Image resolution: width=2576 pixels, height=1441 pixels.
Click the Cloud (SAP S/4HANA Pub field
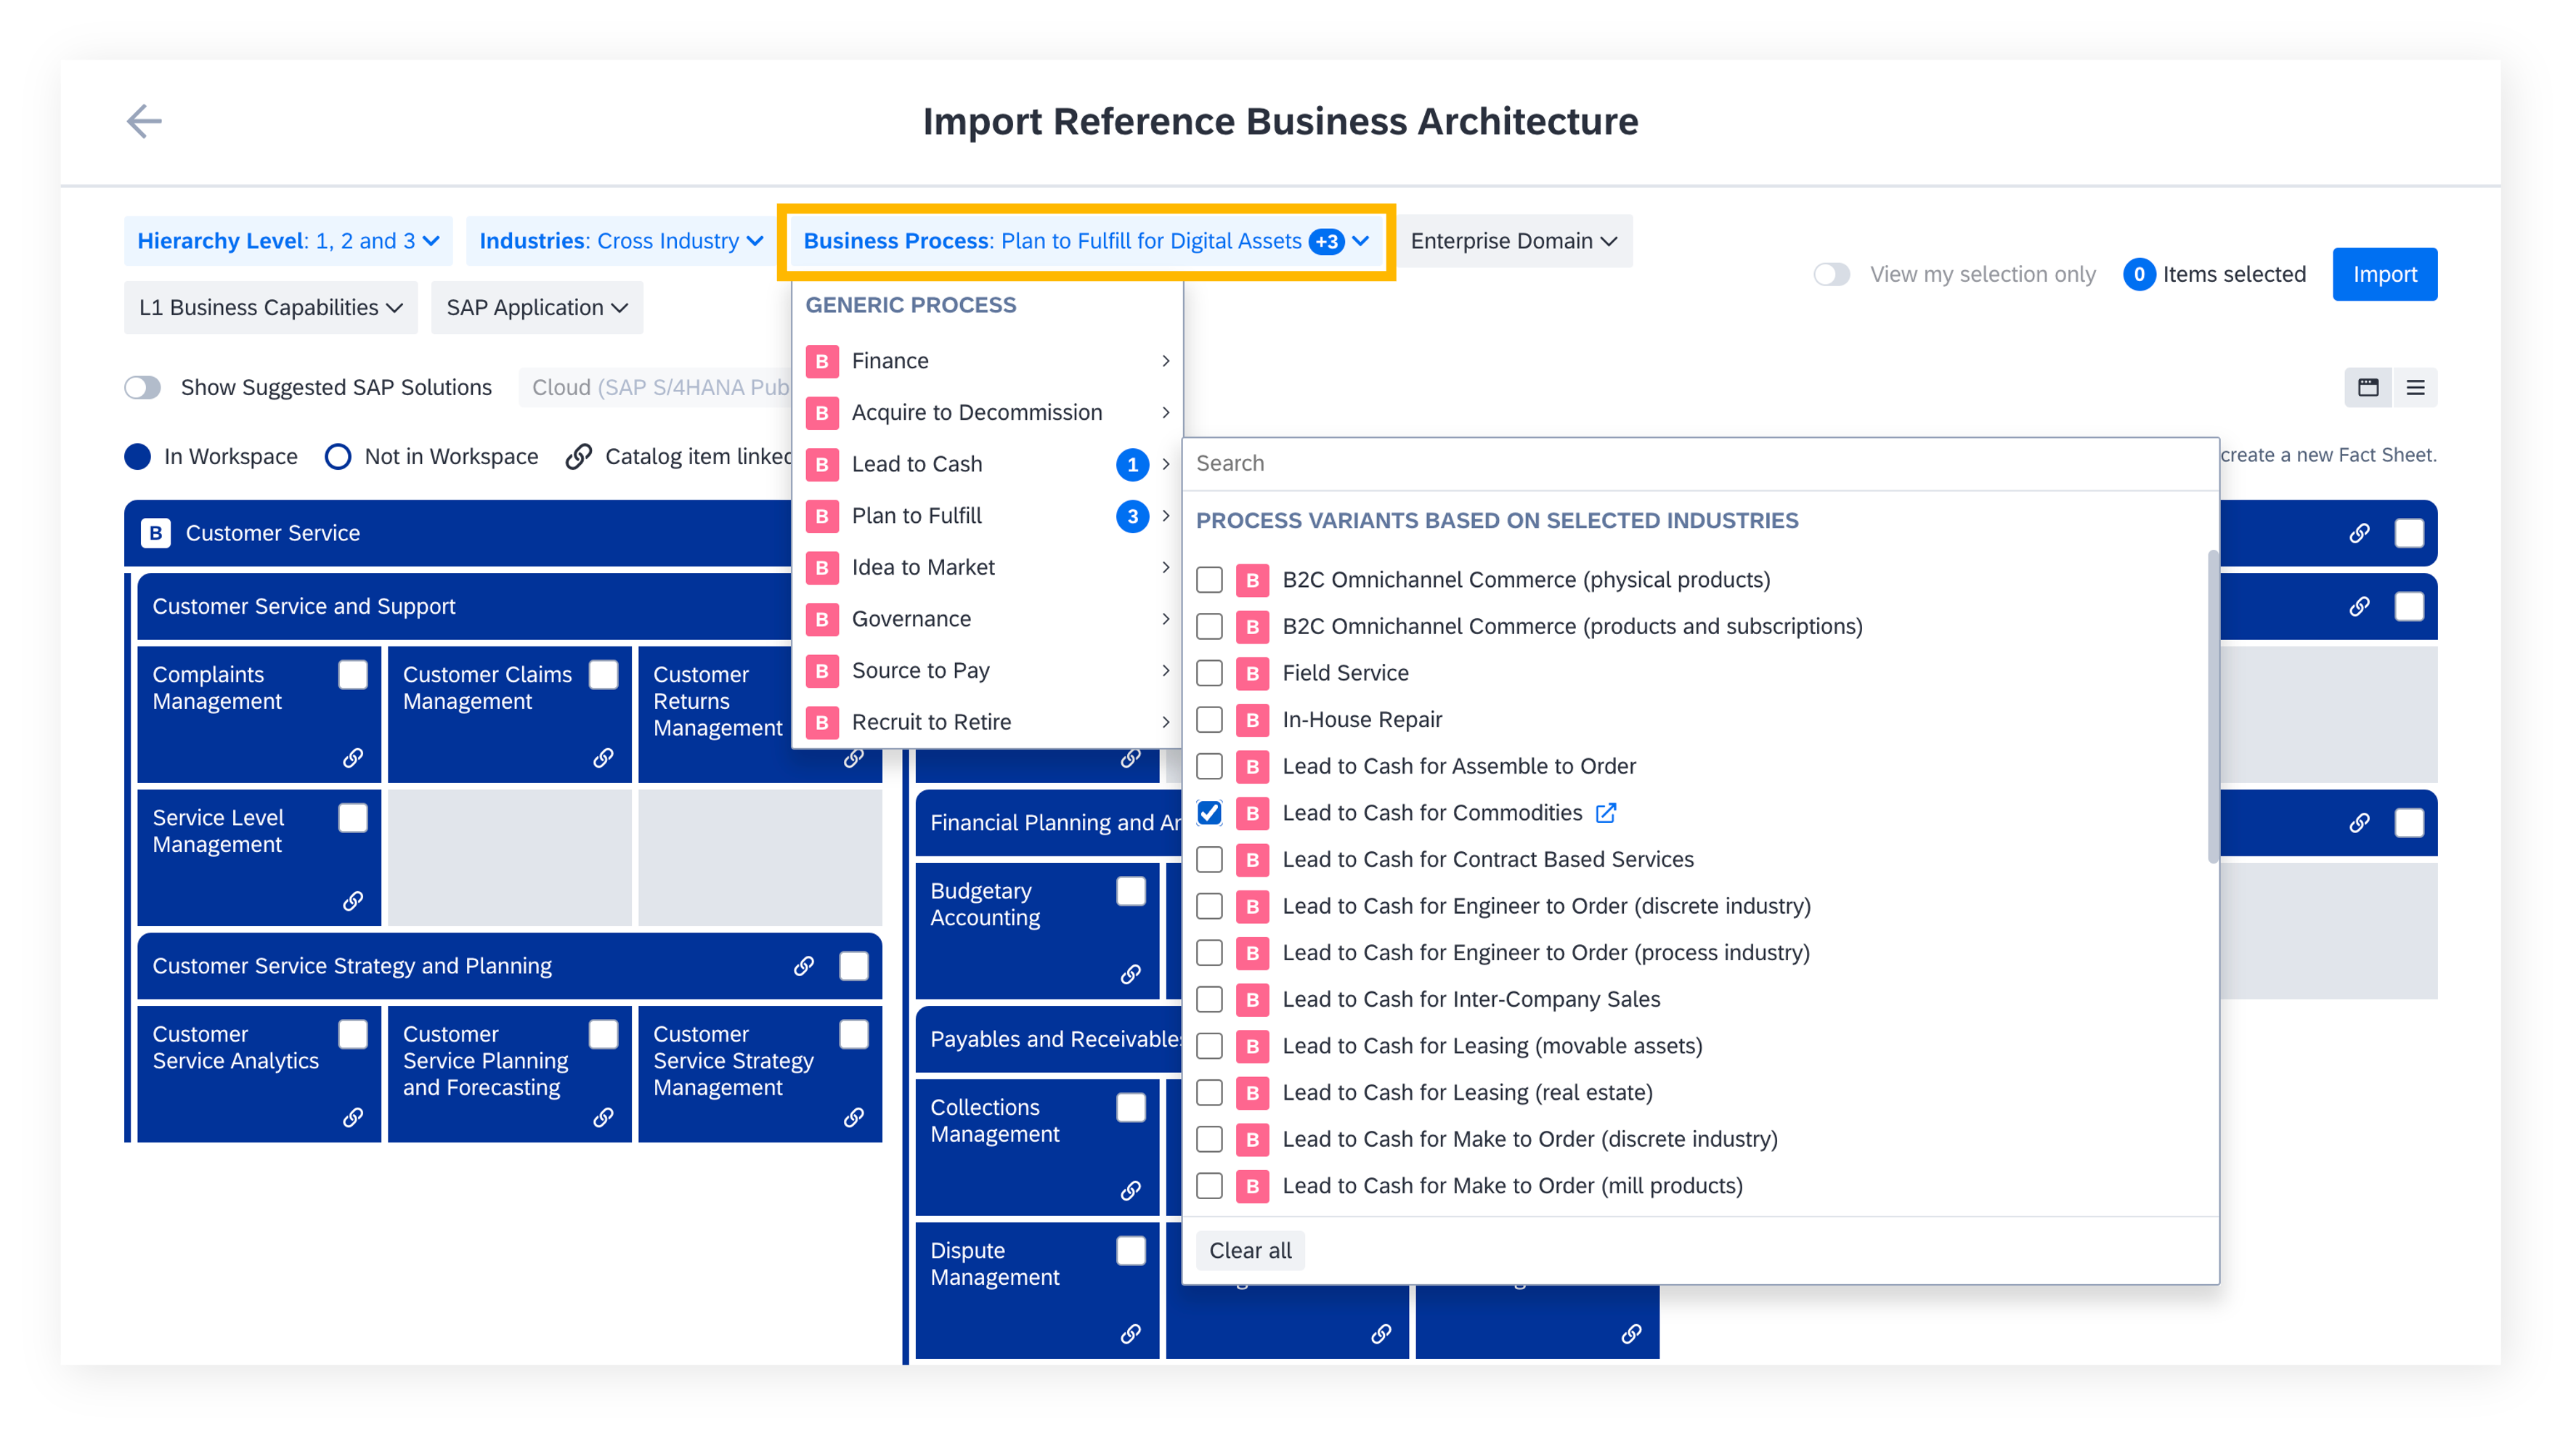point(656,387)
